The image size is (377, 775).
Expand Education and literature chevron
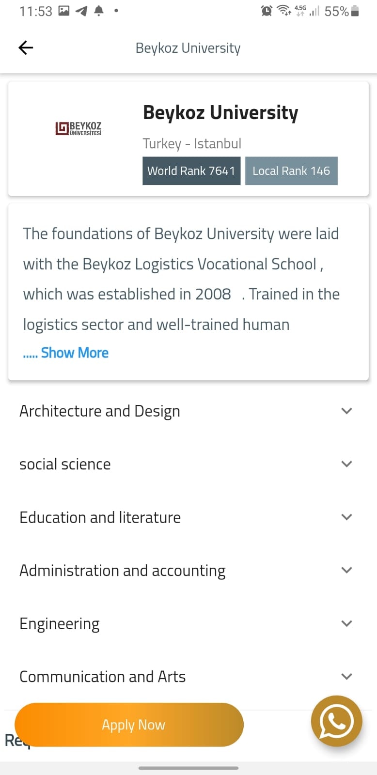[x=346, y=517]
